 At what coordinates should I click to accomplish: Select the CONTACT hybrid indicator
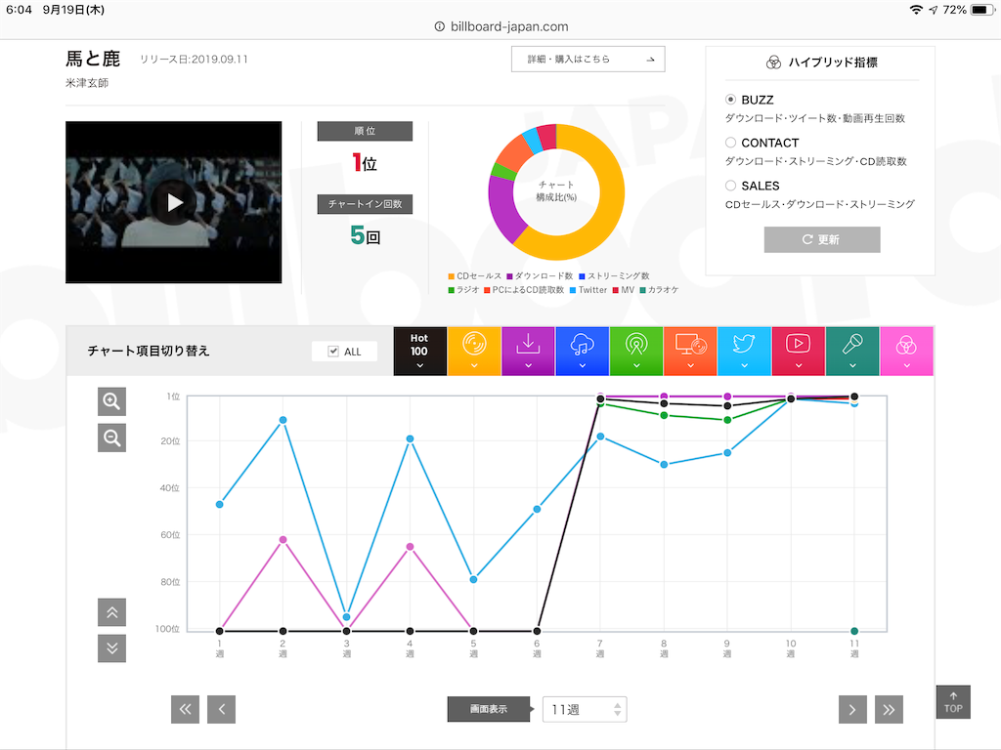click(x=729, y=142)
